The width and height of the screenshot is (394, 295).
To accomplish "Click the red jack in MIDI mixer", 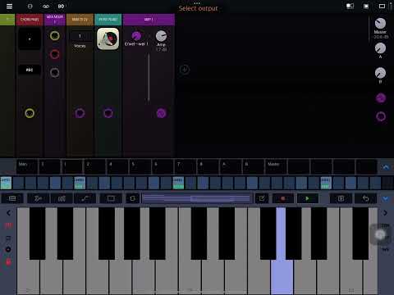I will point(55,54).
